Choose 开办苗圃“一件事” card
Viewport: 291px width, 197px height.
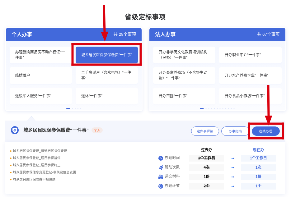tap(184, 96)
